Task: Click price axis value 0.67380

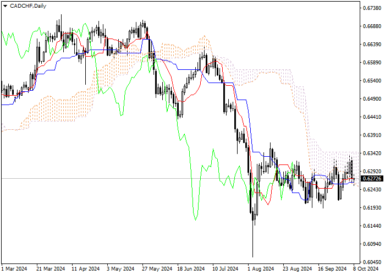Action: (x=372, y=8)
